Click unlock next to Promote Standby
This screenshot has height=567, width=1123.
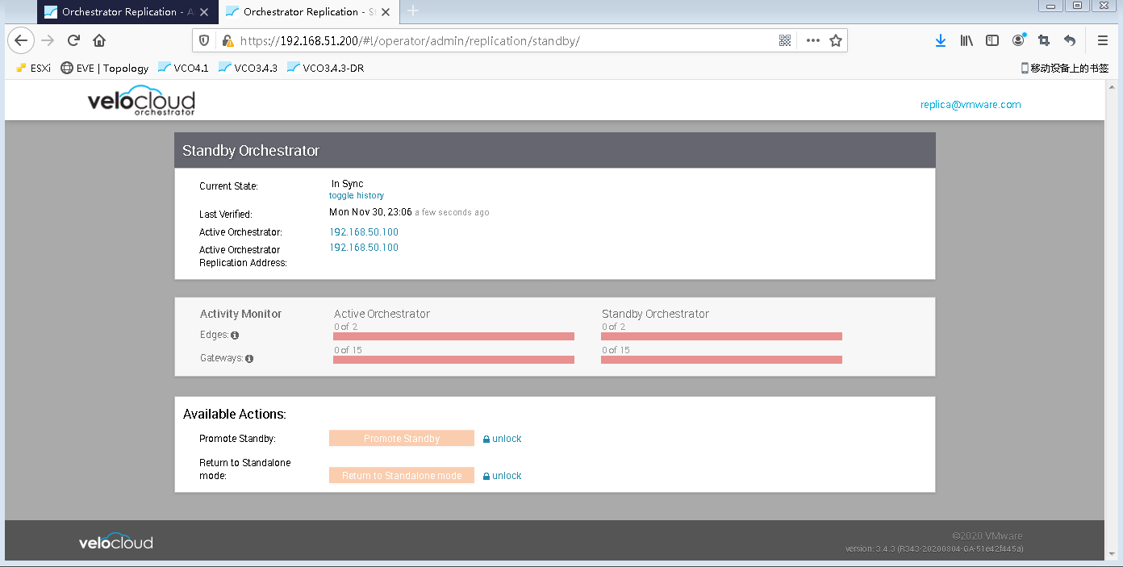502,439
